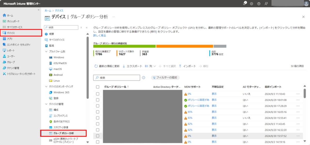310x145 pixels.
Task: Collapse the device submenu with double chevron
Action: [87, 27]
